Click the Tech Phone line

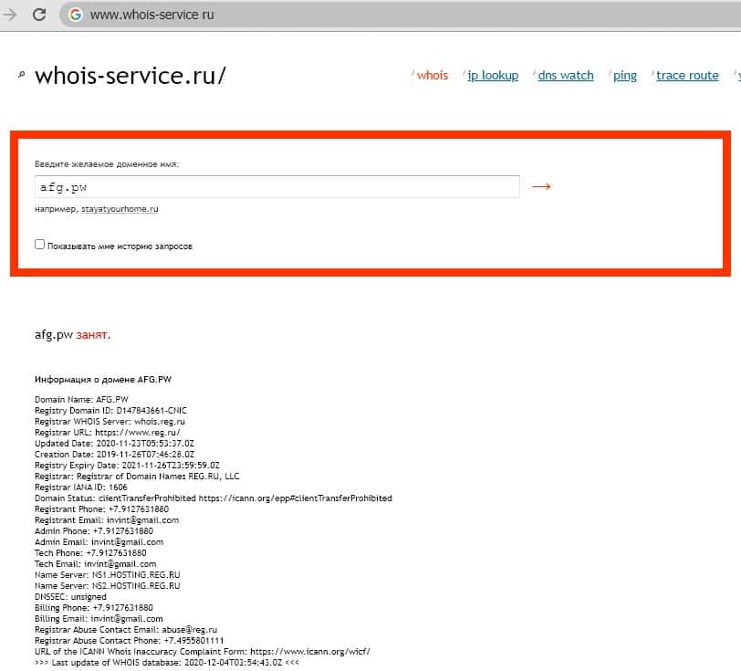(90, 553)
